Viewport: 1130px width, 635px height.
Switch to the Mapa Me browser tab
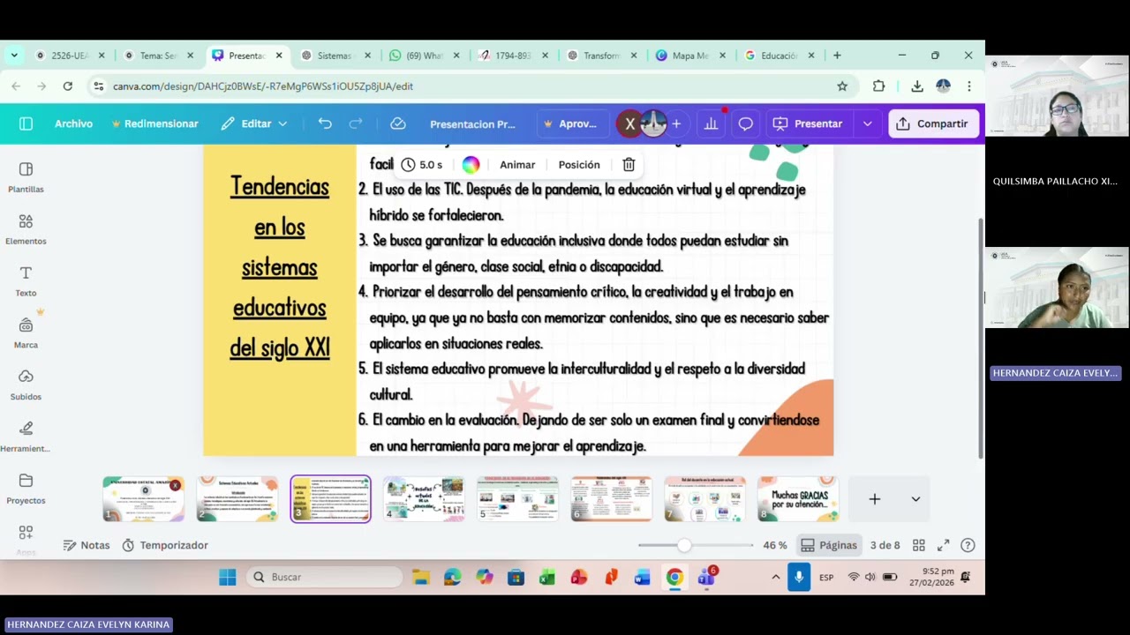click(690, 56)
